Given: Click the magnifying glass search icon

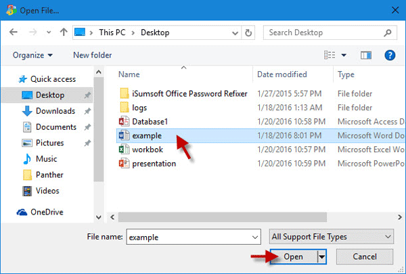Looking at the screenshot, I should coord(388,32).
